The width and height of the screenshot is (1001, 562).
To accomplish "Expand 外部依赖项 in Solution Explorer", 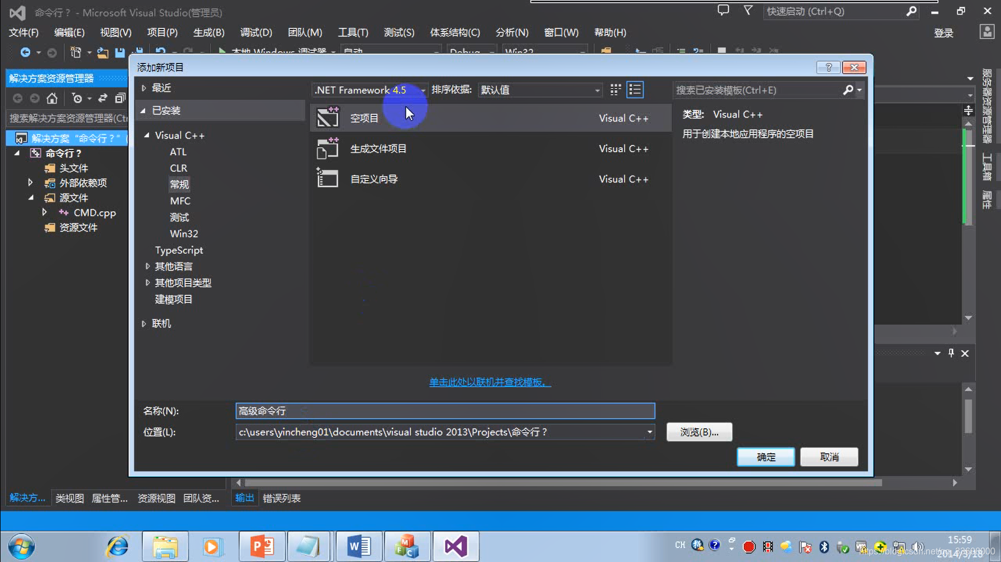I will coord(31,182).
